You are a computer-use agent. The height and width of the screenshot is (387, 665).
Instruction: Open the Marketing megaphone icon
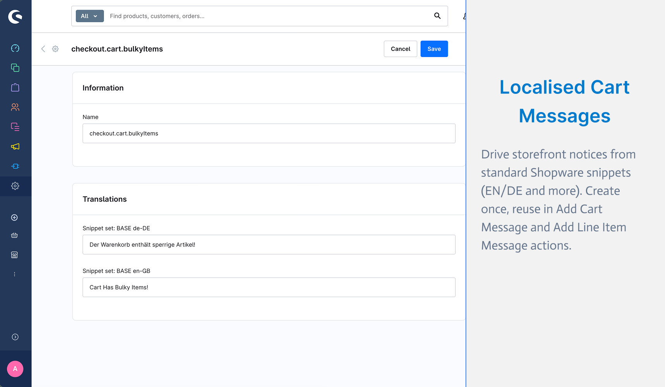coord(15,147)
